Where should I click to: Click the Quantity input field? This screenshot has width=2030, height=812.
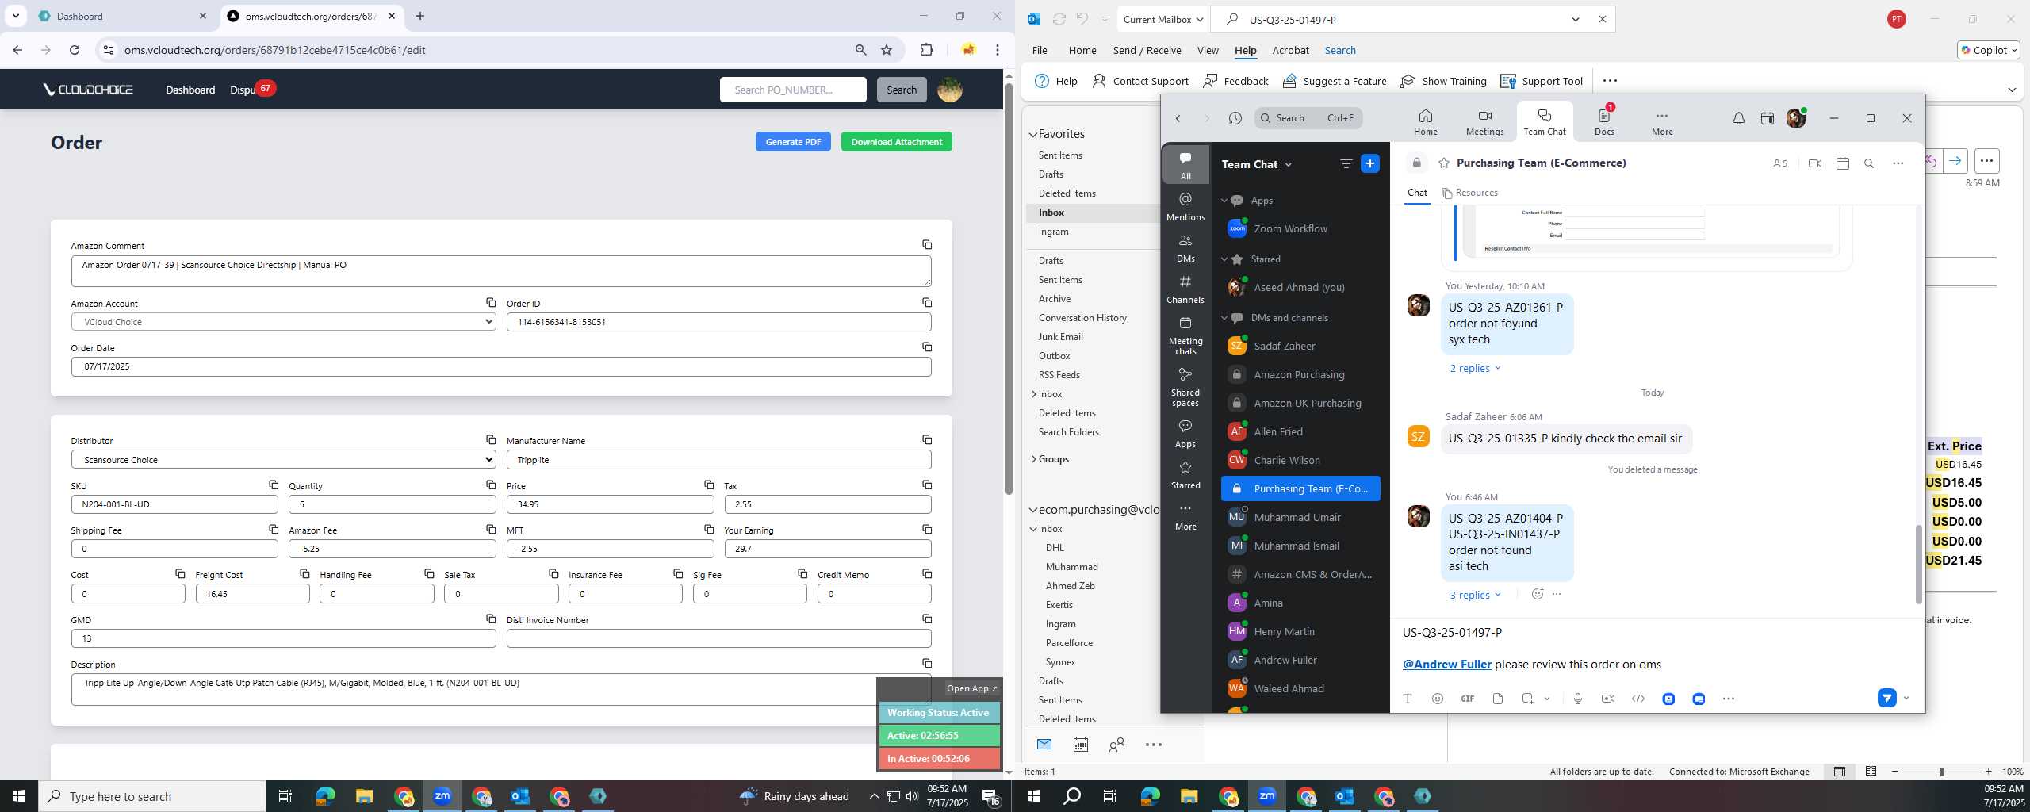392,504
